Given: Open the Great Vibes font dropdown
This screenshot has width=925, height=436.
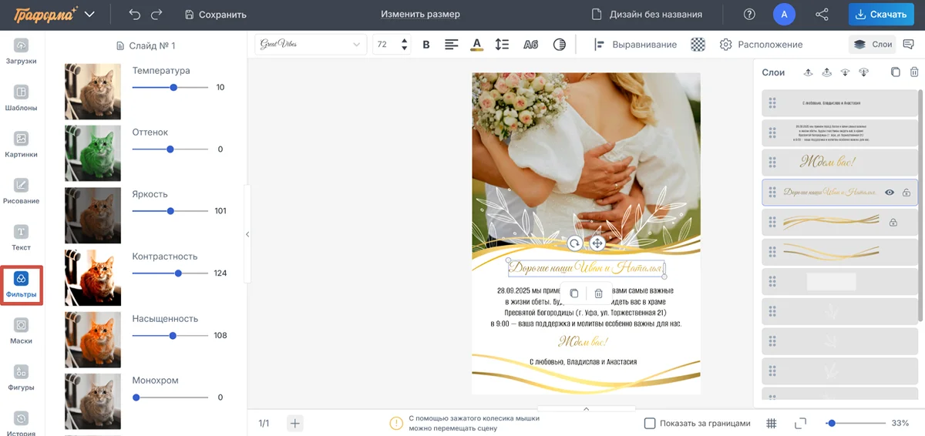Looking at the screenshot, I should (x=311, y=45).
